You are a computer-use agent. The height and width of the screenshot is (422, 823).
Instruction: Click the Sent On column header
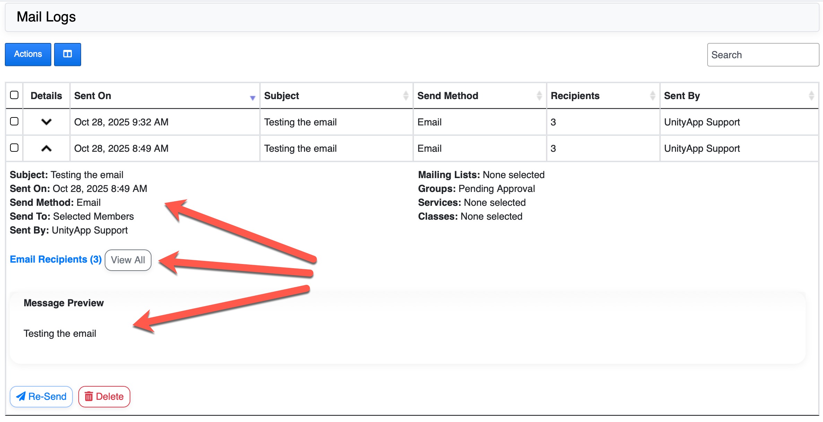click(x=93, y=96)
